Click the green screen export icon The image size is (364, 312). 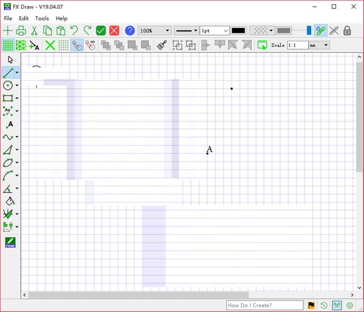coord(262,45)
